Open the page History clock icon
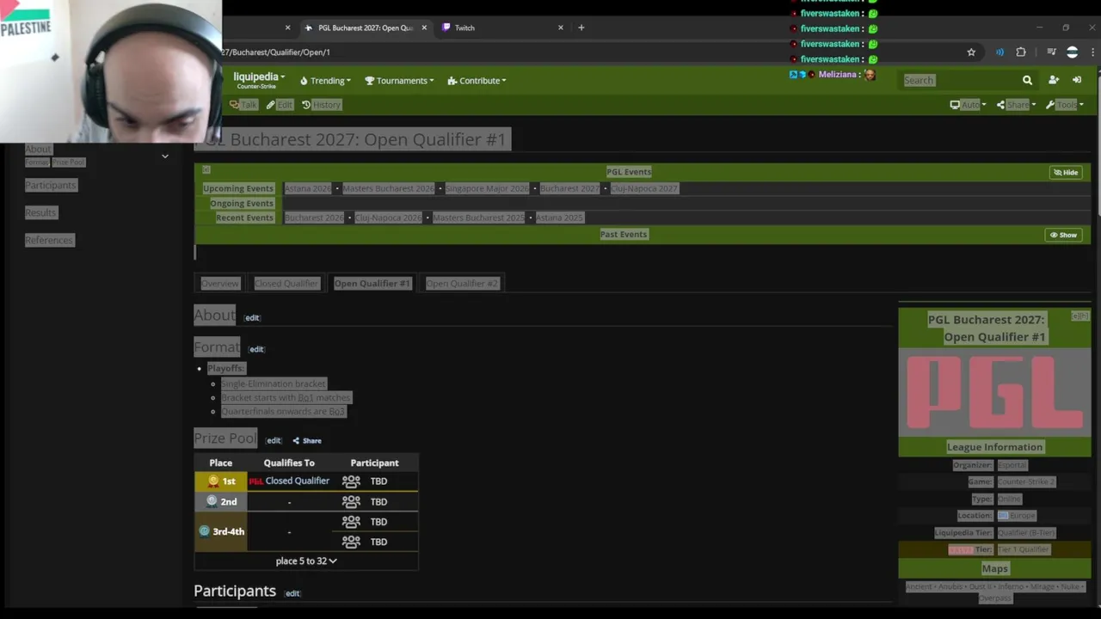 [306, 105]
